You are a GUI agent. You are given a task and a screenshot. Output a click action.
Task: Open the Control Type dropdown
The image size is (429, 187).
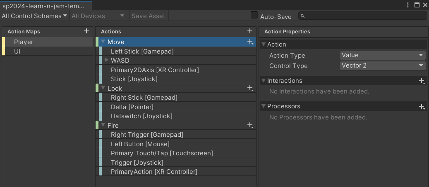[x=383, y=65]
